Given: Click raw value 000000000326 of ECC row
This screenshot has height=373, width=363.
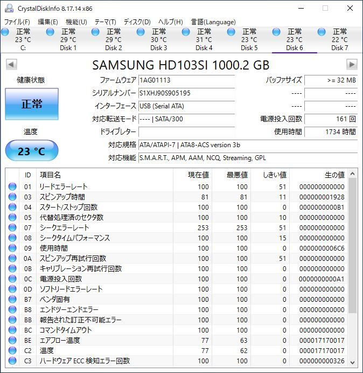Looking at the screenshot, I should 322,361.
